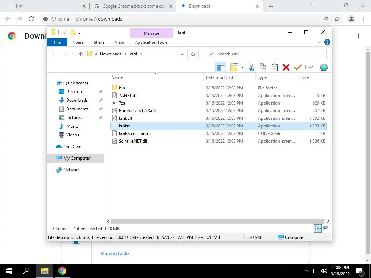Screen dimensions: 371x278
Task: Click the horizontal scrollbar in file list
Action: pos(217,221)
